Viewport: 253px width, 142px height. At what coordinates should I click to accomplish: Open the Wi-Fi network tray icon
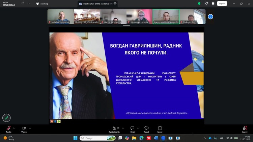[x=228, y=138]
